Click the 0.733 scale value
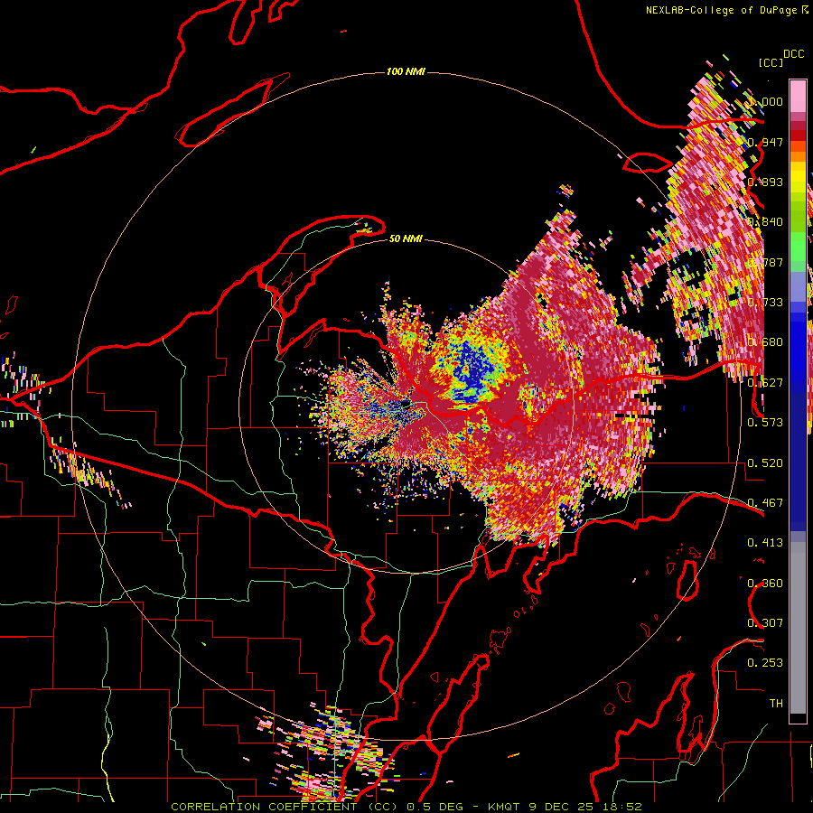This screenshot has height=813, width=813. pyautogui.click(x=765, y=303)
